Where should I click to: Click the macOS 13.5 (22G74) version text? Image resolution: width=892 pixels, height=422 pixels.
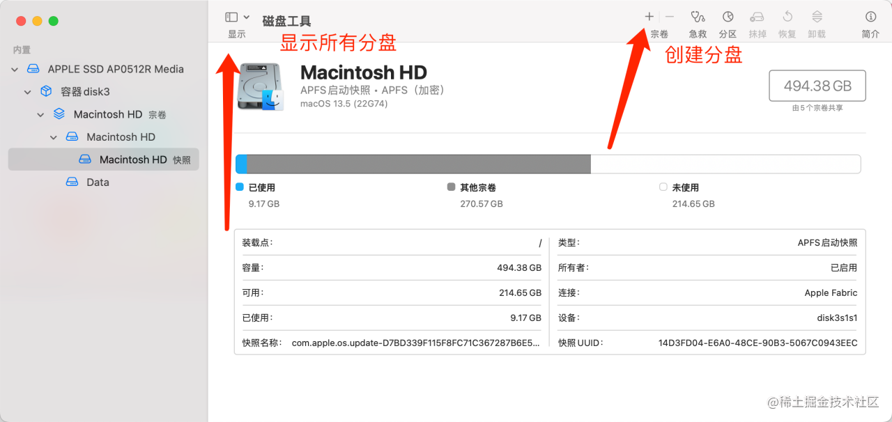click(x=344, y=104)
